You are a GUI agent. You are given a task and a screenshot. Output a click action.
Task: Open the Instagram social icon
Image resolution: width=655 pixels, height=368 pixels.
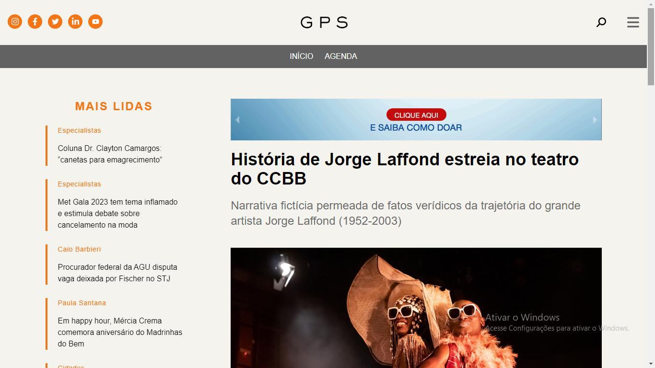click(x=15, y=22)
